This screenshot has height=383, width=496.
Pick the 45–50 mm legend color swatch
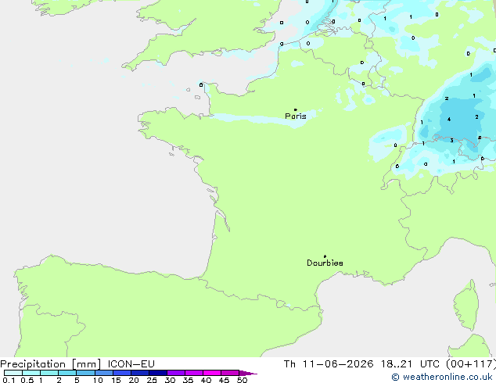[230, 373]
